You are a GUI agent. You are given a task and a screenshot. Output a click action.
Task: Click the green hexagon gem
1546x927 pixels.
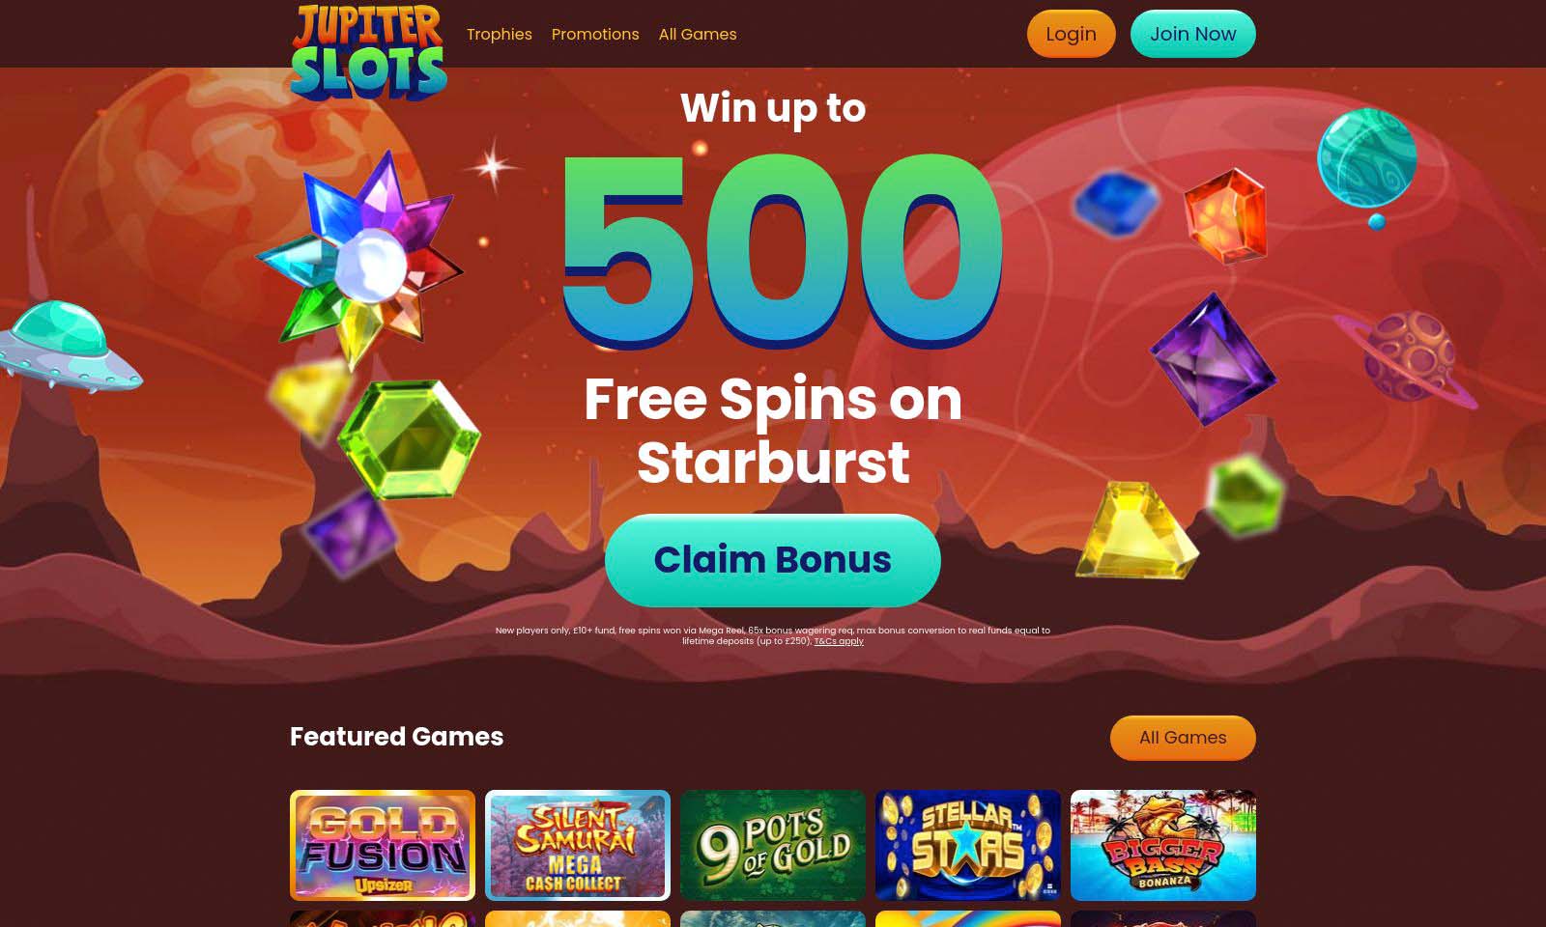pyautogui.click(x=410, y=438)
